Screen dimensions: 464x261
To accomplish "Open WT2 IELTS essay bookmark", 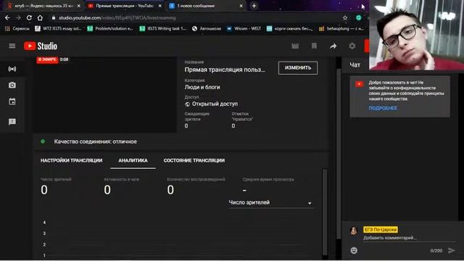I will pyautogui.click(x=58, y=28).
